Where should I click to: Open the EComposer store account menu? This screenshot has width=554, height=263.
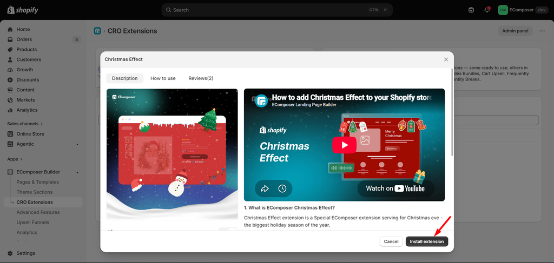[x=523, y=10]
